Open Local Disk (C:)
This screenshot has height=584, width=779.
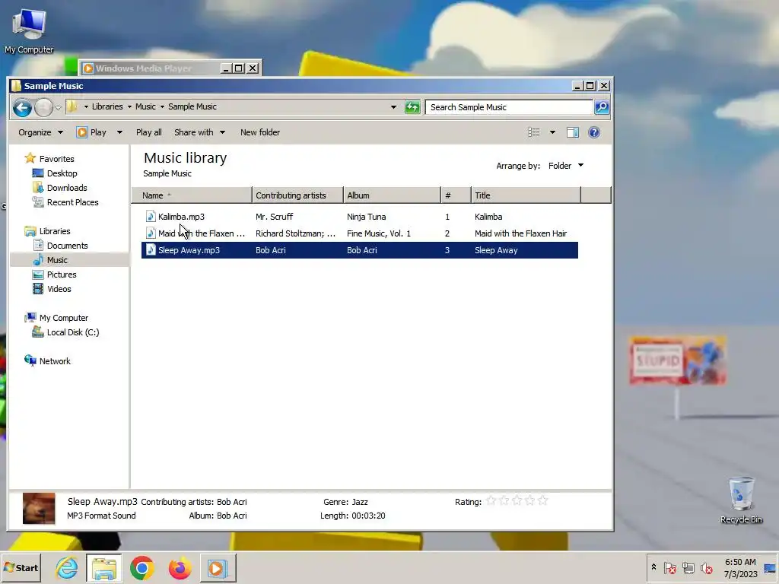(x=72, y=332)
